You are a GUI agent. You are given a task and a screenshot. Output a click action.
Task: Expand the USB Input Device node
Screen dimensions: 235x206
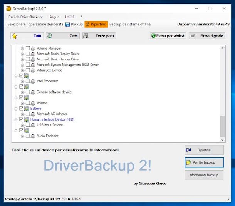tap(22, 125)
